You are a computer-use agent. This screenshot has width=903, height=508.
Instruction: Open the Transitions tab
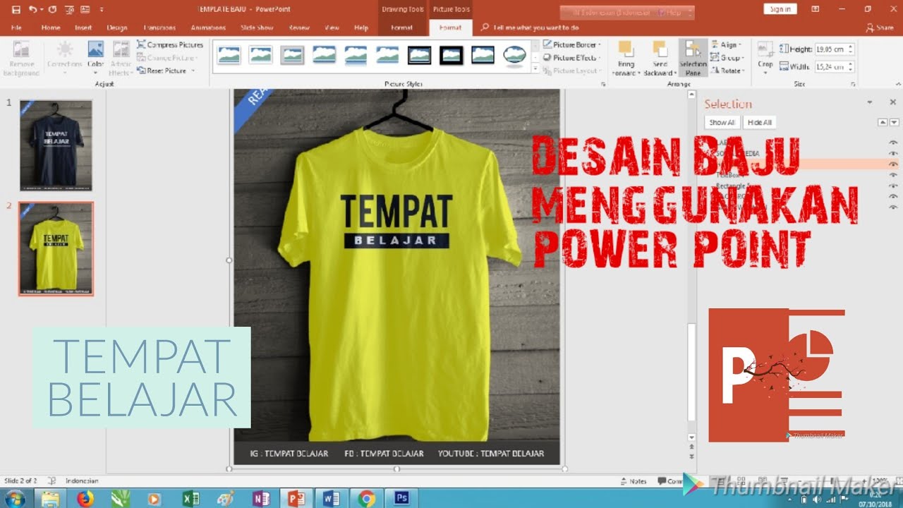click(159, 28)
